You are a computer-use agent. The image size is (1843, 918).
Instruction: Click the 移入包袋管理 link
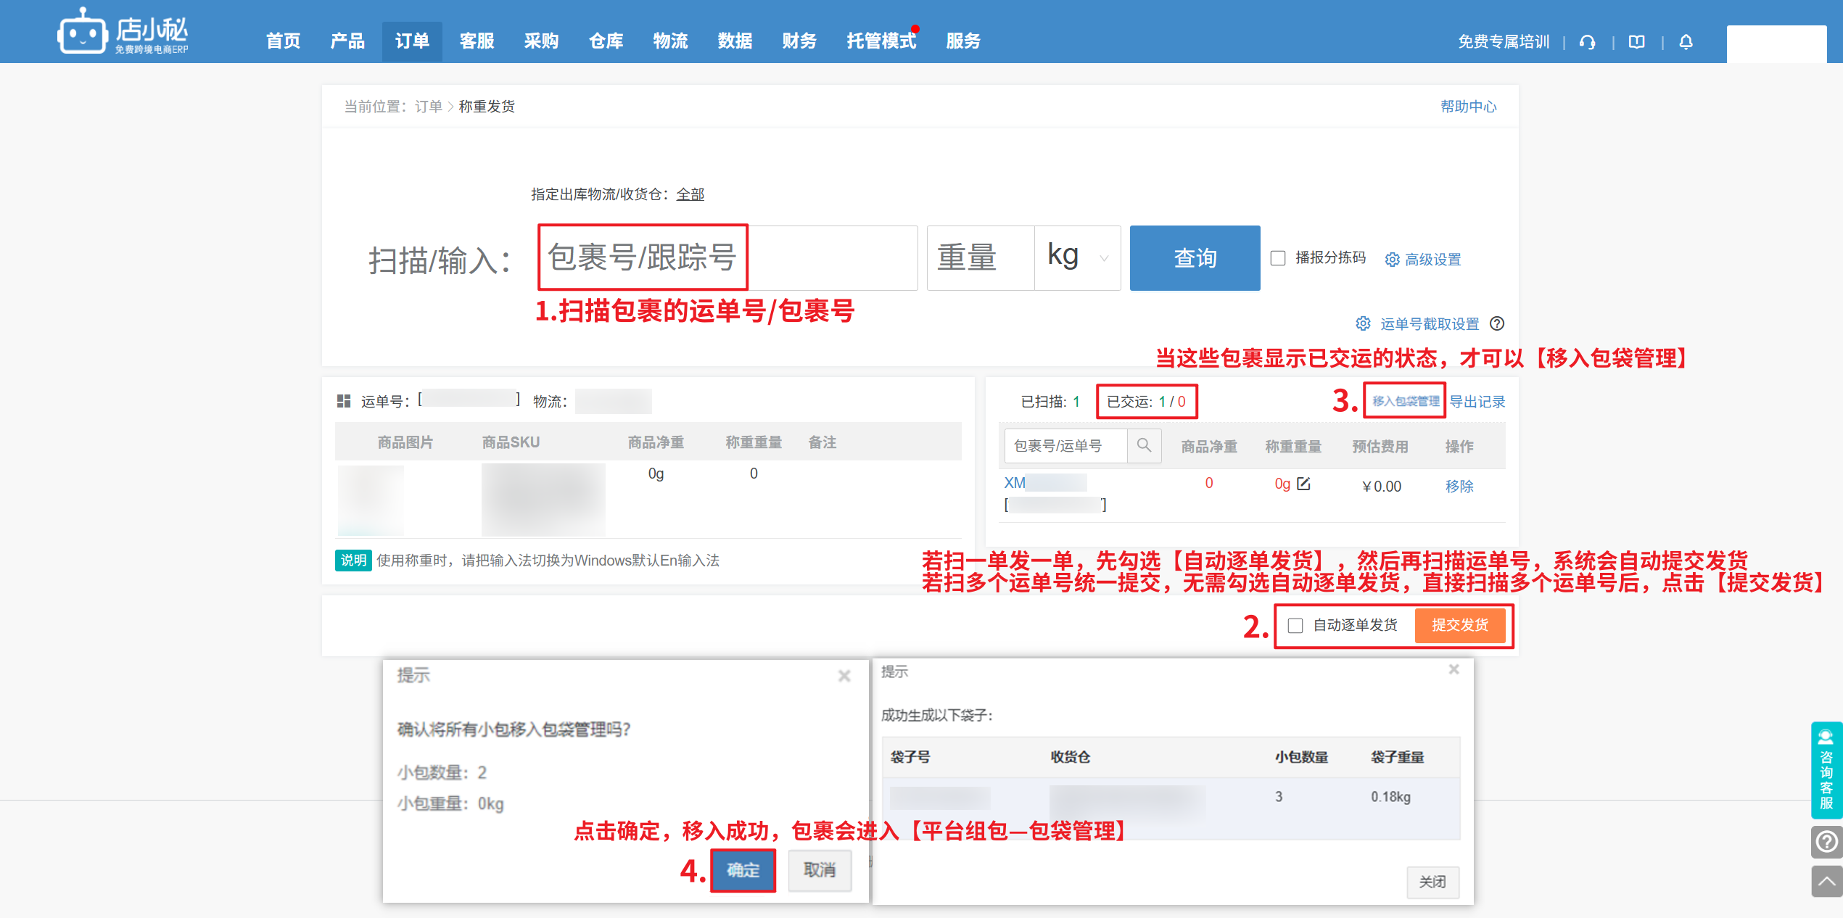pyautogui.click(x=1405, y=401)
